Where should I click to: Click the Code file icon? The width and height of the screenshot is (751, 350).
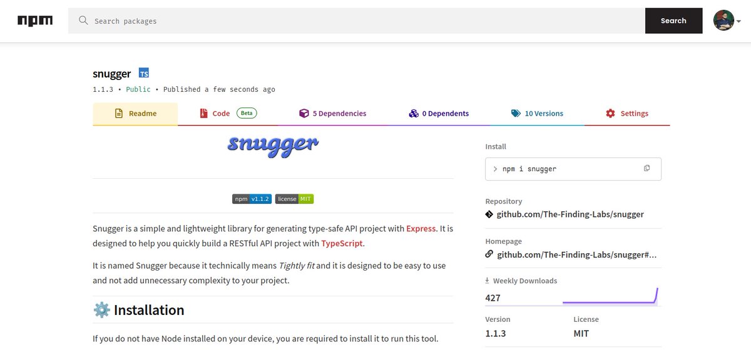203,114
